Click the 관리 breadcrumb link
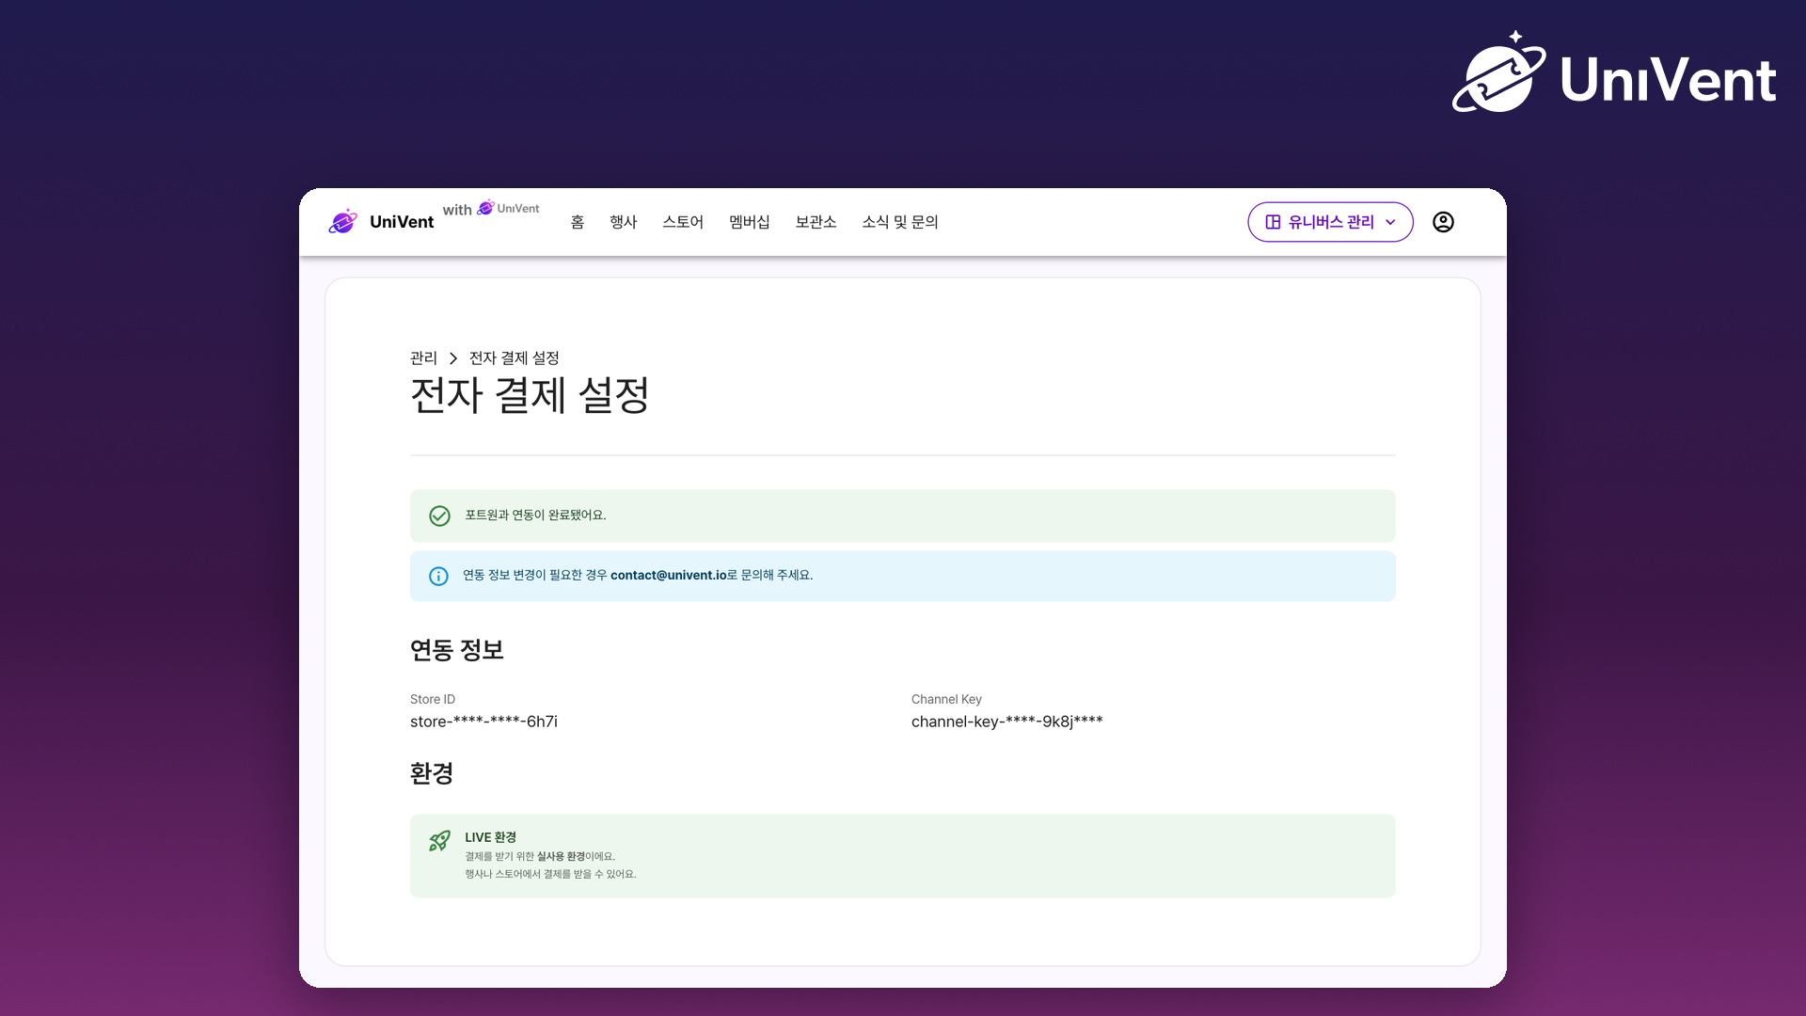The image size is (1806, 1016). pyautogui.click(x=423, y=358)
